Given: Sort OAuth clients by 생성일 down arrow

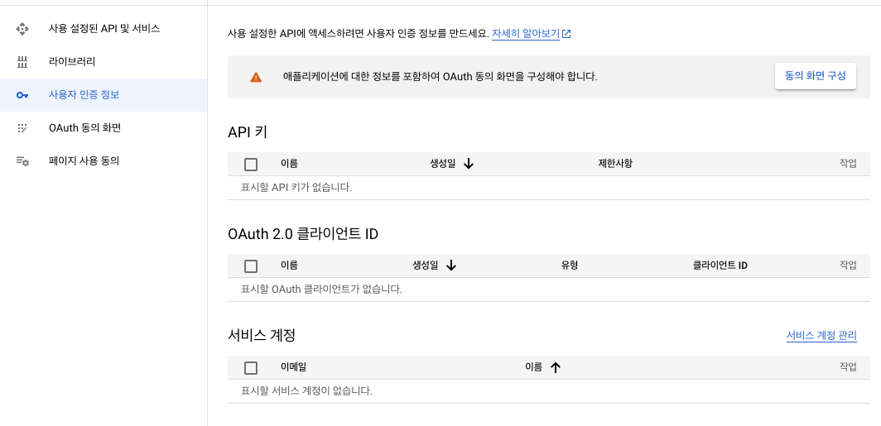Looking at the screenshot, I should pos(450,266).
